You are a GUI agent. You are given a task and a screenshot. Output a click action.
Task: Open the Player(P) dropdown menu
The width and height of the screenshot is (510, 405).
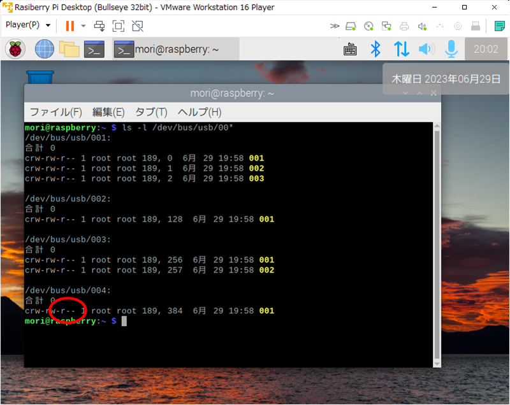28,25
